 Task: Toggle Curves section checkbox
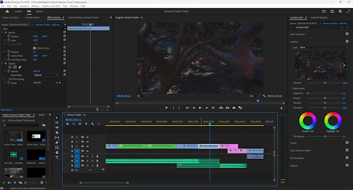tap(347, 142)
